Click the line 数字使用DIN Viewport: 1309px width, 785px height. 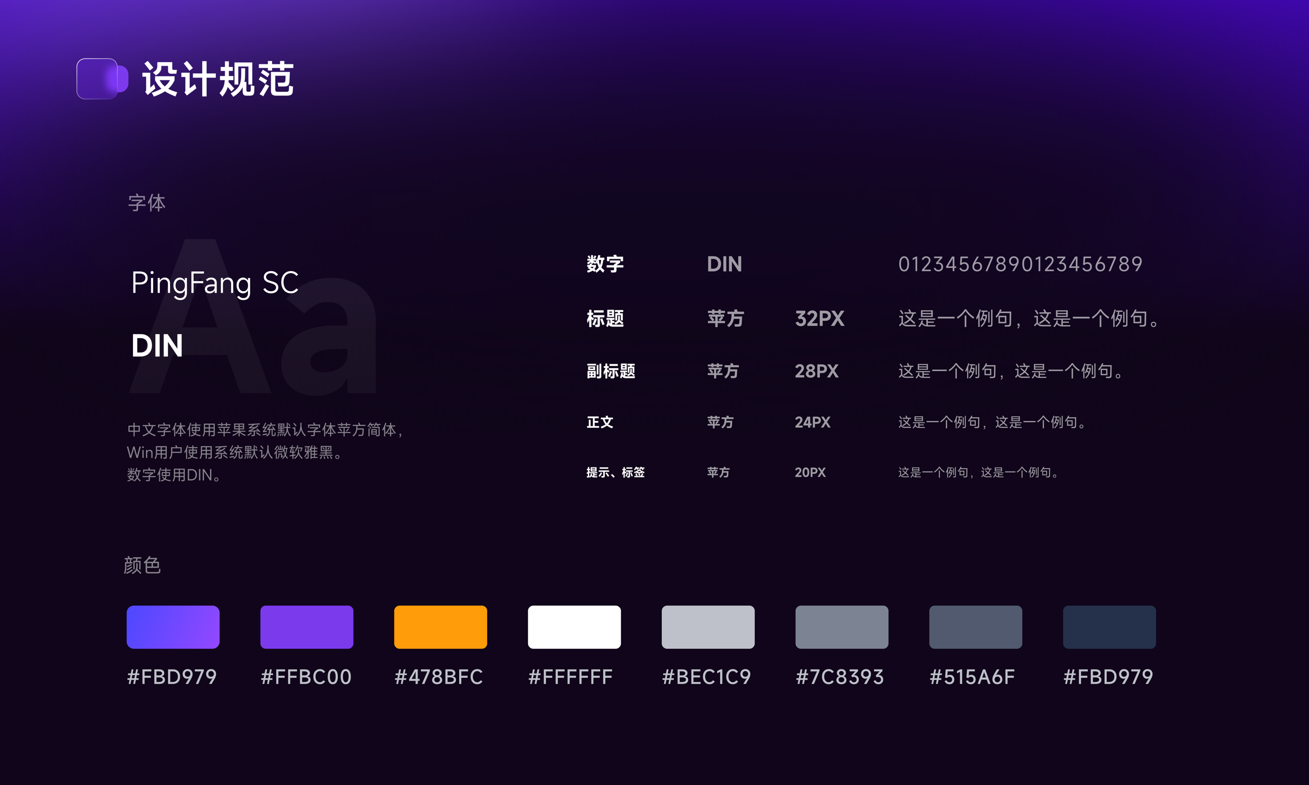(174, 475)
